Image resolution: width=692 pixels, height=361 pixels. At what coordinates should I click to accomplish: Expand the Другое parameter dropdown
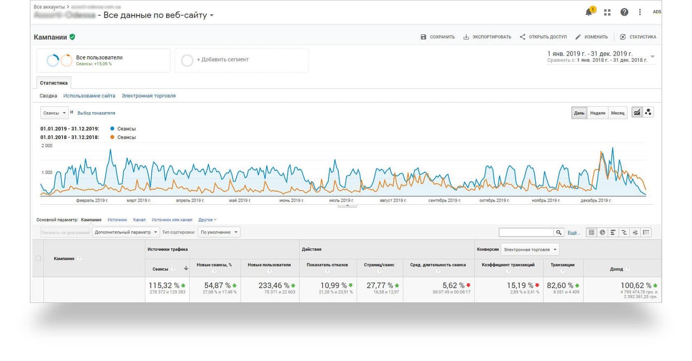pyautogui.click(x=207, y=220)
